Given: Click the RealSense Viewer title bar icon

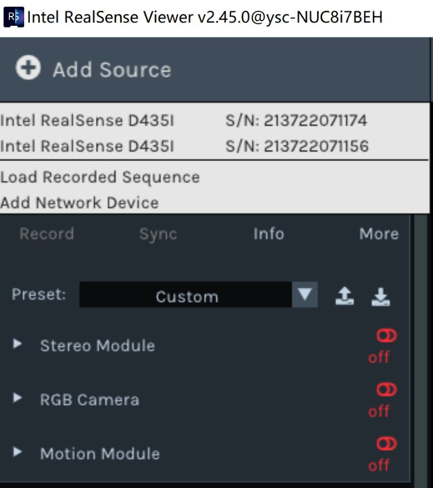Looking at the screenshot, I should pyautogui.click(x=13, y=17).
